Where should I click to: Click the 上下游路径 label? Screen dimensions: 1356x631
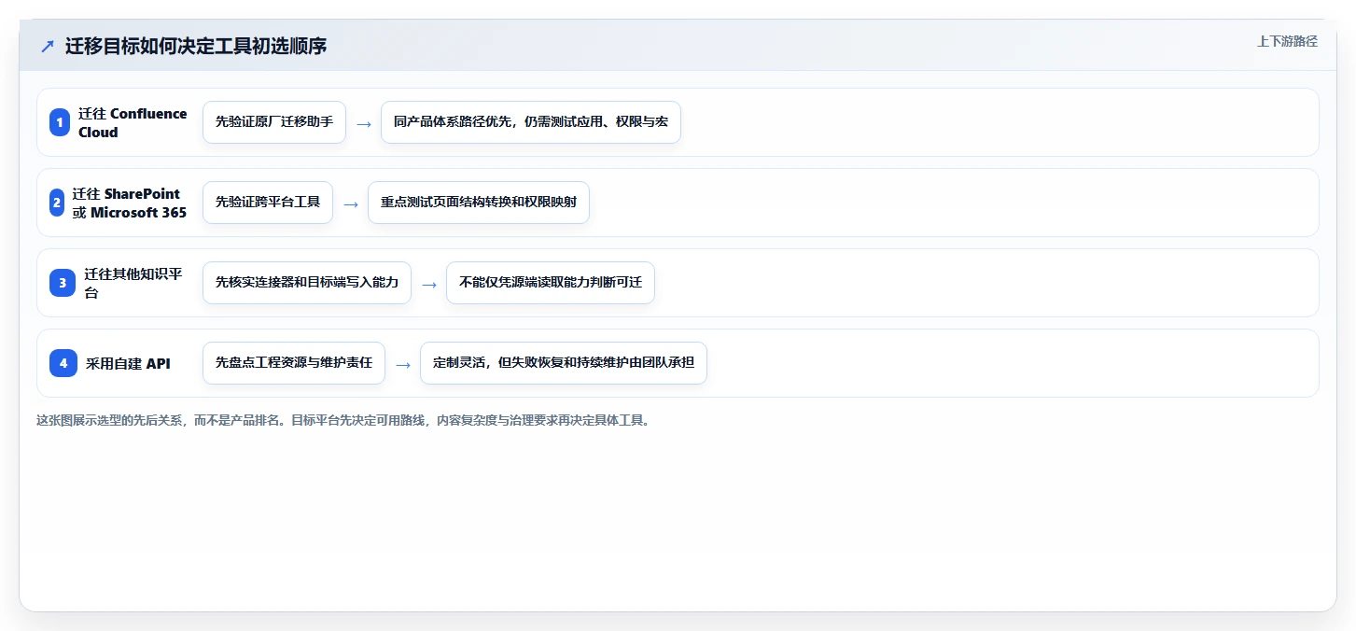point(1287,41)
